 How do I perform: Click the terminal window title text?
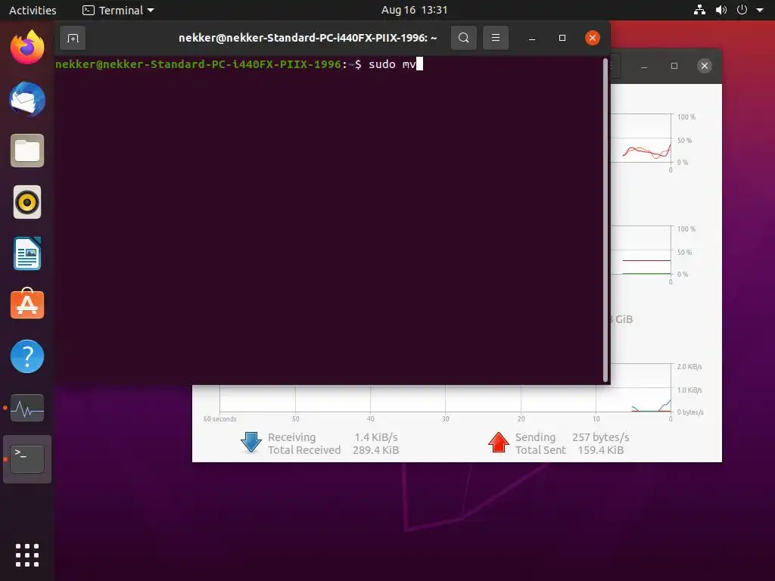click(308, 38)
